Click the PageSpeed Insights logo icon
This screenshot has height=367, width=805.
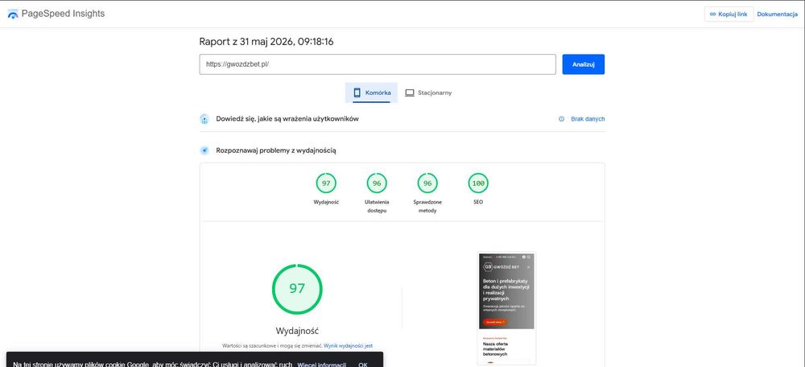[13, 14]
